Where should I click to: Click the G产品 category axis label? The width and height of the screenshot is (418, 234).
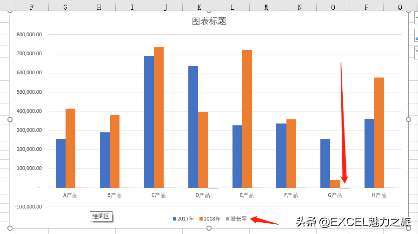coord(335,195)
